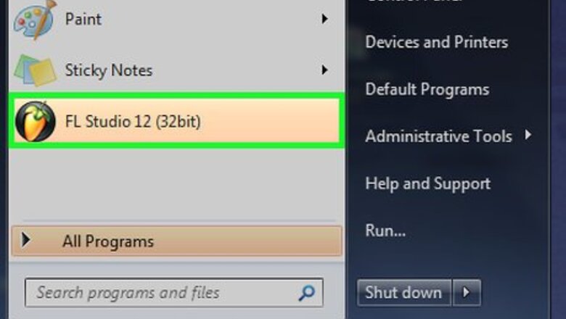The width and height of the screenshot is (566, 319).
Task: Show the All Programs list
Action: click(176, 241)
